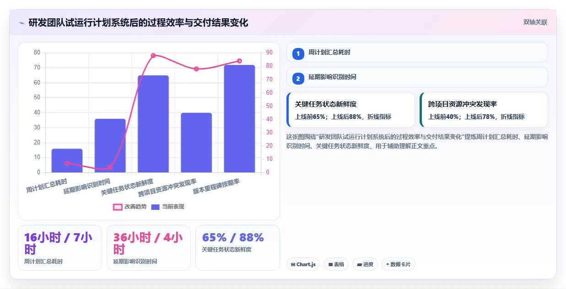Click the 跨项目资源冲突发现率 bar in chart
The width and height of the screenshot is (566, 289).
coord(196,143)
